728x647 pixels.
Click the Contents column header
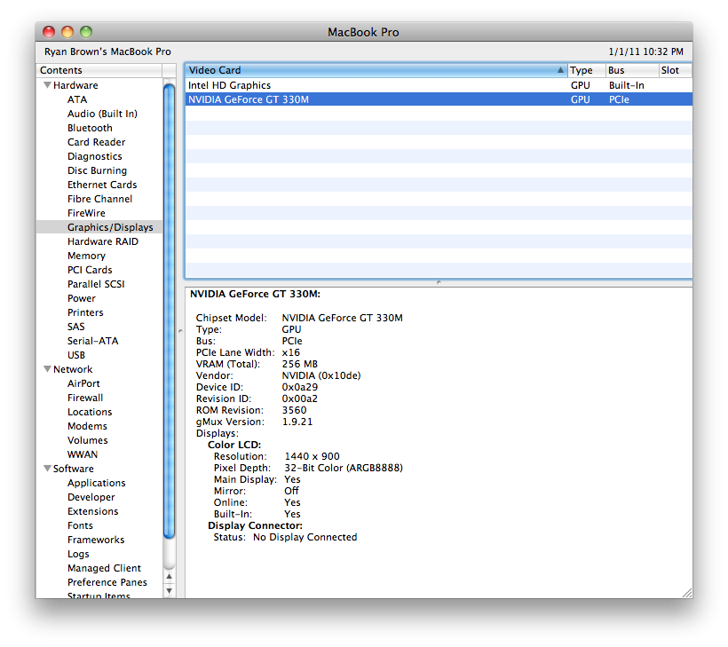click(x=99, y=70)
